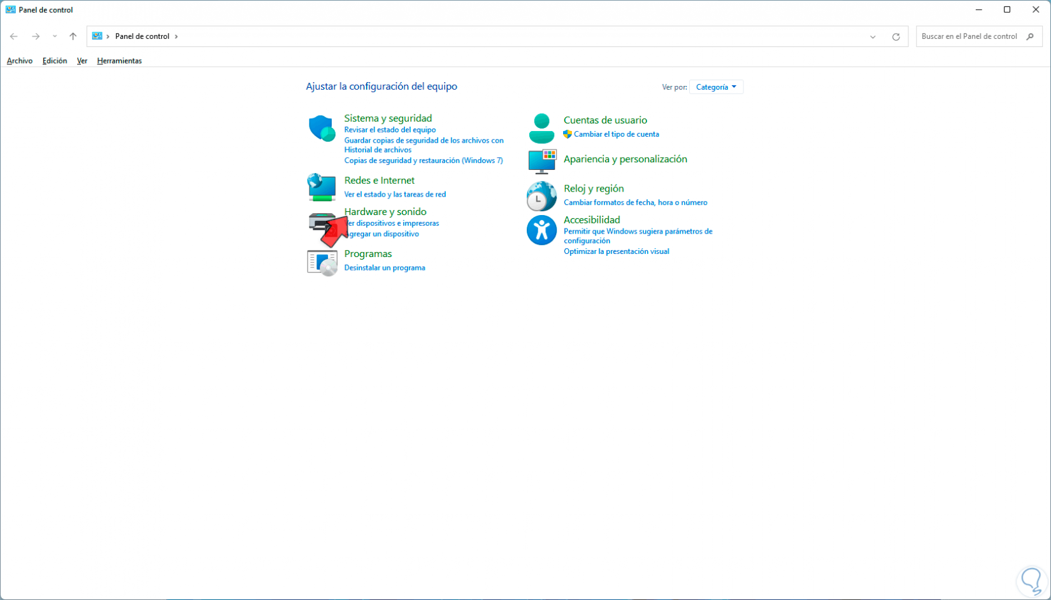Viewport: 1051px width, 600px height.
Task: Open the Archivo menu
Action: tap(20, 61)
